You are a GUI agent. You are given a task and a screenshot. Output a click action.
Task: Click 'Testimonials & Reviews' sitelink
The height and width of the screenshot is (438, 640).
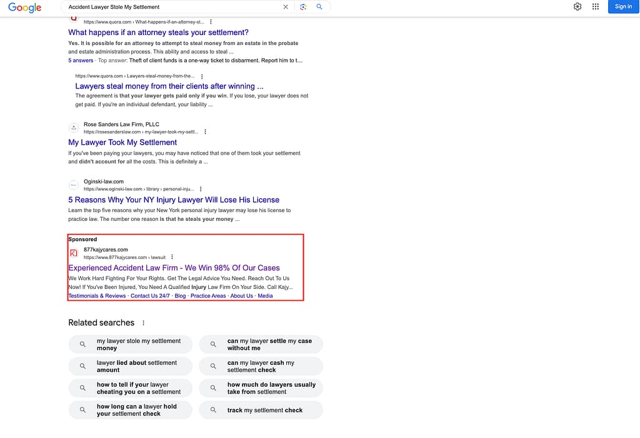pyautogui.click(x=97, y=296)
